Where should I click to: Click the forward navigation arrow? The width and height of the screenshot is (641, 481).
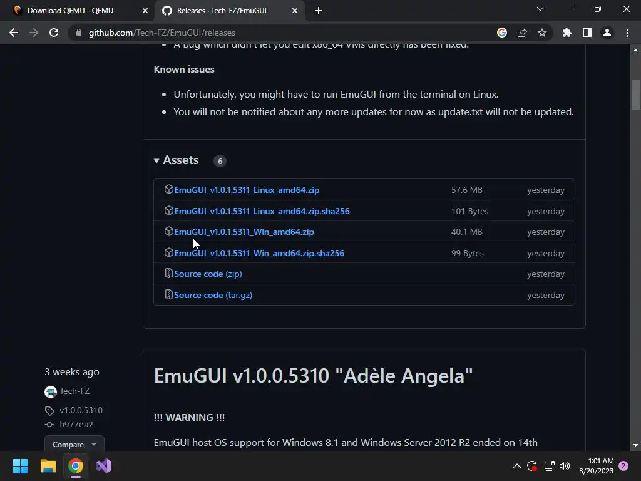[x=34, y=33]
